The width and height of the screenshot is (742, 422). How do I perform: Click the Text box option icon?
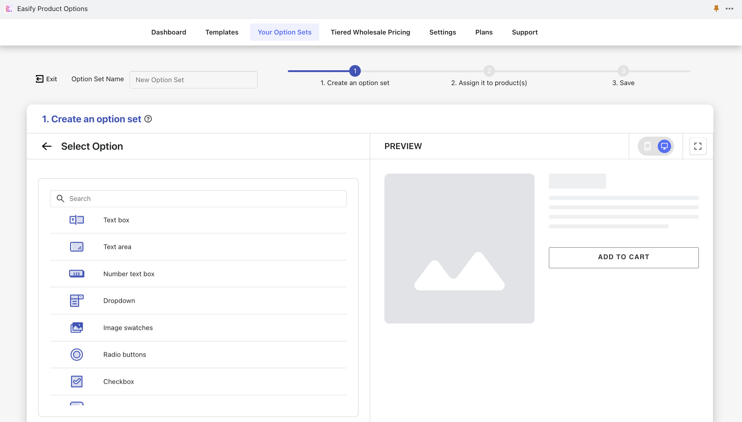[x=77, y=219]
